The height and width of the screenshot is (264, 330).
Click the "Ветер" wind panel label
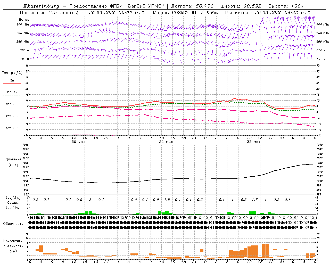[24, 20]
